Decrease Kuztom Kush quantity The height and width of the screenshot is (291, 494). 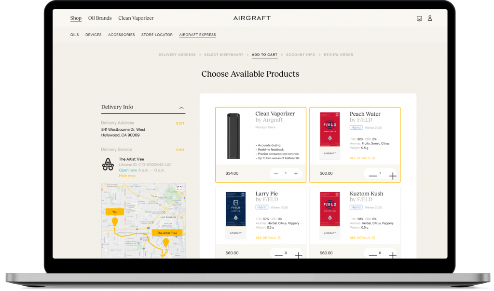(373, 255)
